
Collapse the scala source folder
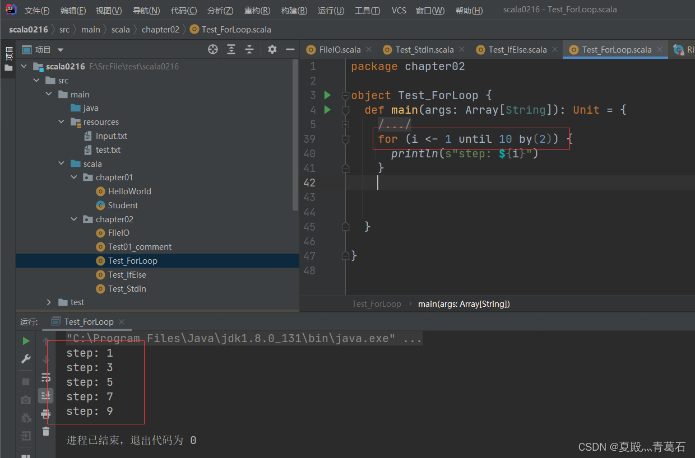pyautogui.click(x=61, y=164)
